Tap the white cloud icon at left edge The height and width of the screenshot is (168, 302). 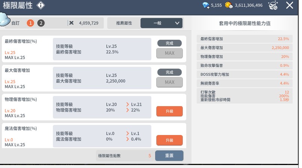pyautogui.click(x=4, y=19)
